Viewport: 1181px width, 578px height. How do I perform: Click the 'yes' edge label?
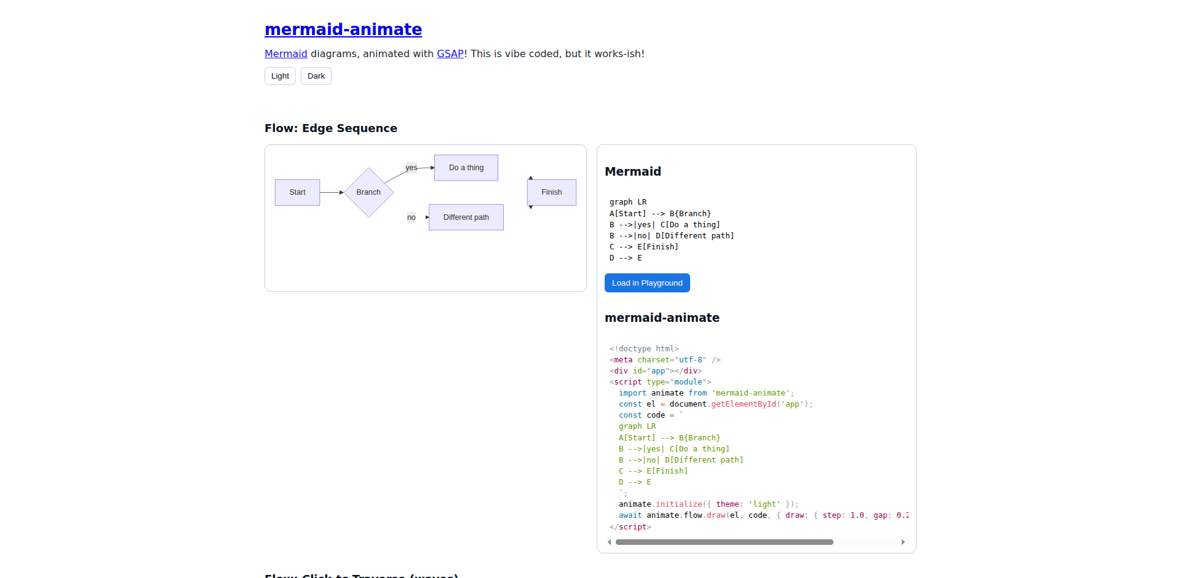(x=412, y=168)
